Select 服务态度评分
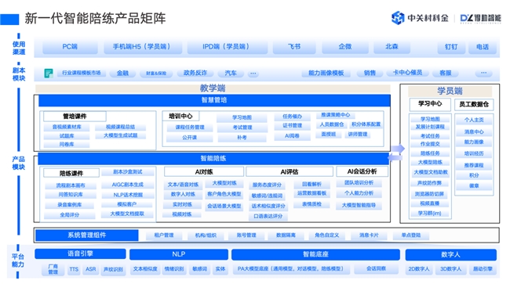This screenshot has width=510, height=284. click(x=267, y=185)
